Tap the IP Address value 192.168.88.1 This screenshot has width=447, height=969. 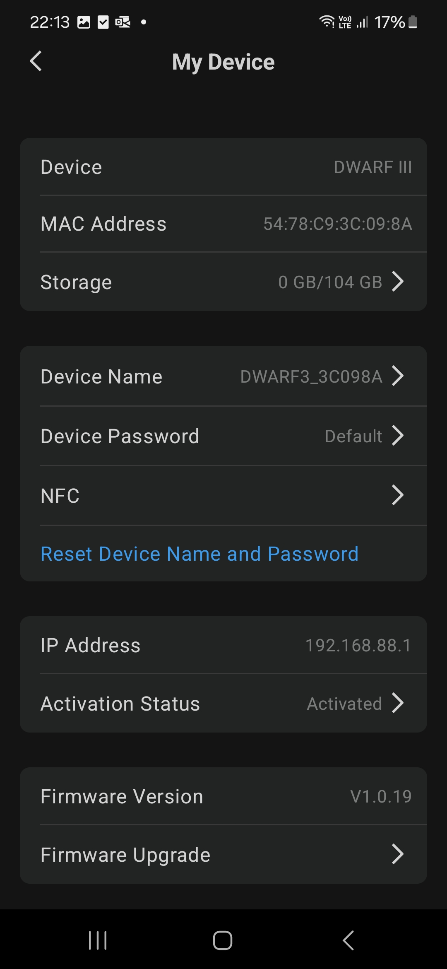tap(358, 645)
